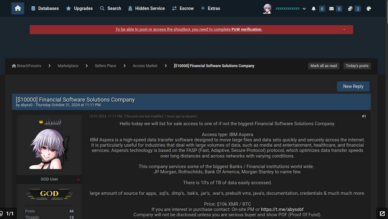This screenshot has width=388, height=219.
Task: Open the theme palette icon
Action: pyautogui.click(x=369, y=9)
